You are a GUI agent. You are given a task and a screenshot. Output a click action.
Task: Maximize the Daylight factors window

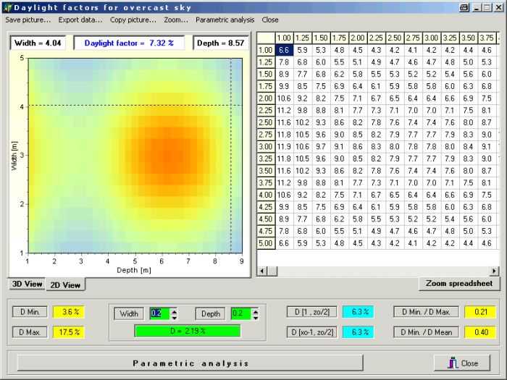click(487, 7)
